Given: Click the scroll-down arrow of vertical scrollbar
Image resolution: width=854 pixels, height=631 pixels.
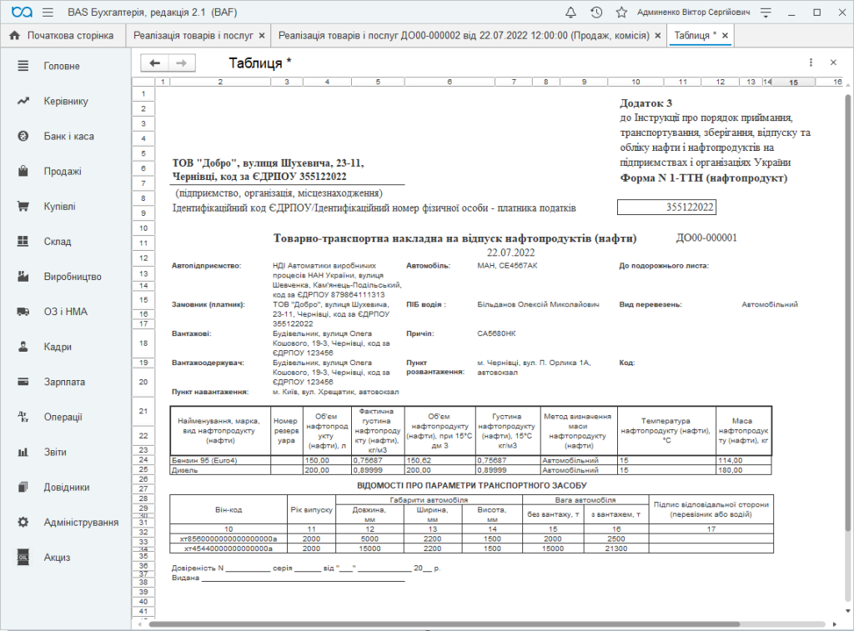Looking at the screenshot, I should tap(847, 611).
